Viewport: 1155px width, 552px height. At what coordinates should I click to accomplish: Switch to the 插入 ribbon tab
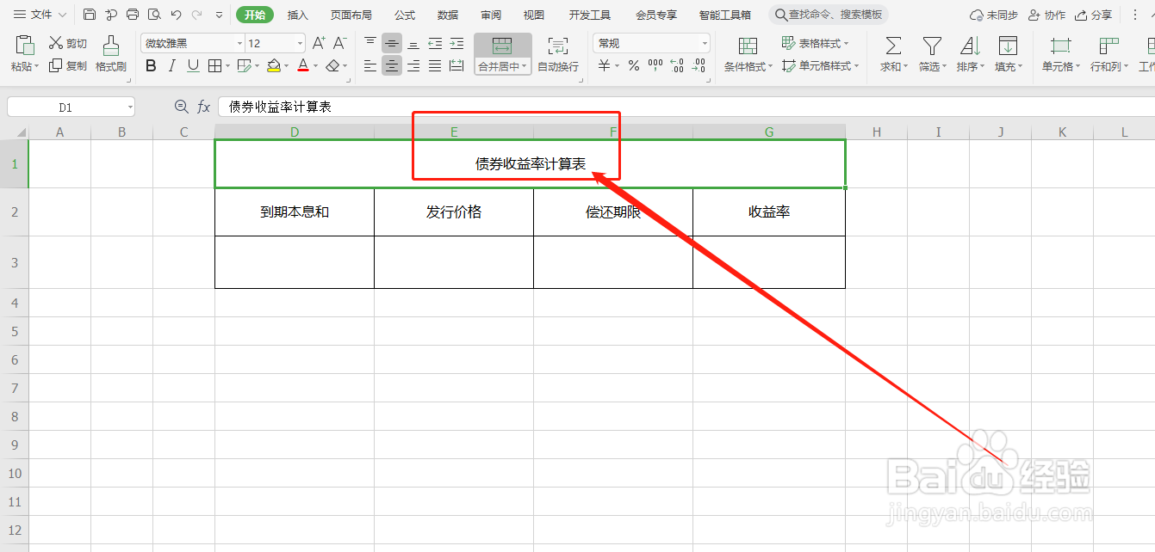[297, 15]
